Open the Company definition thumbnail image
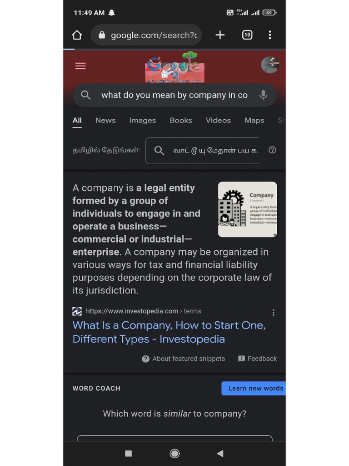This screenshot has width=349, height=466. click(248, 209)
